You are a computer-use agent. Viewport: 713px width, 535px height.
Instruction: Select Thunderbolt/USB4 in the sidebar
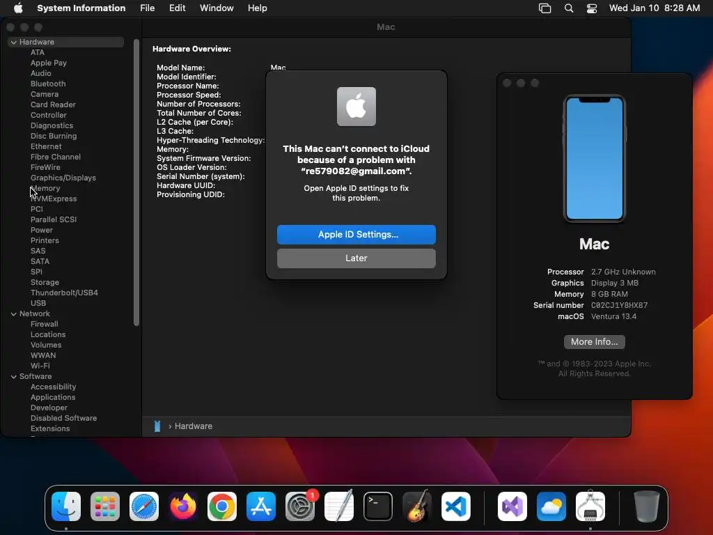[64, 293]
